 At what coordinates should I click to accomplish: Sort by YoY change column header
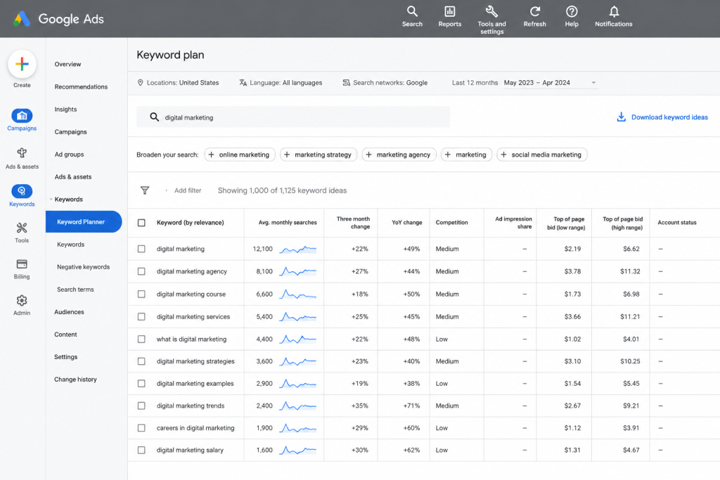coord(406,223)
